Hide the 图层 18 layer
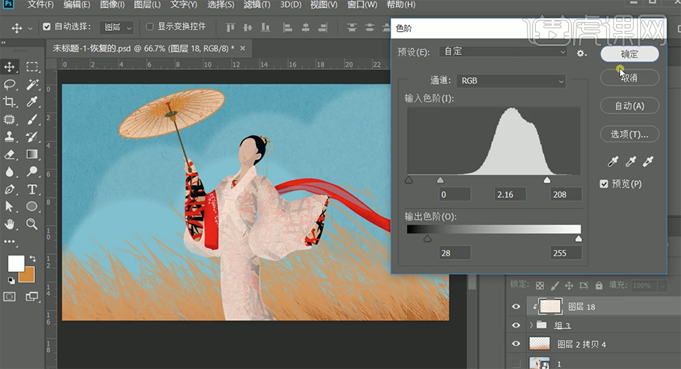This screenshot has width=681, height=369. pos(516,306)
